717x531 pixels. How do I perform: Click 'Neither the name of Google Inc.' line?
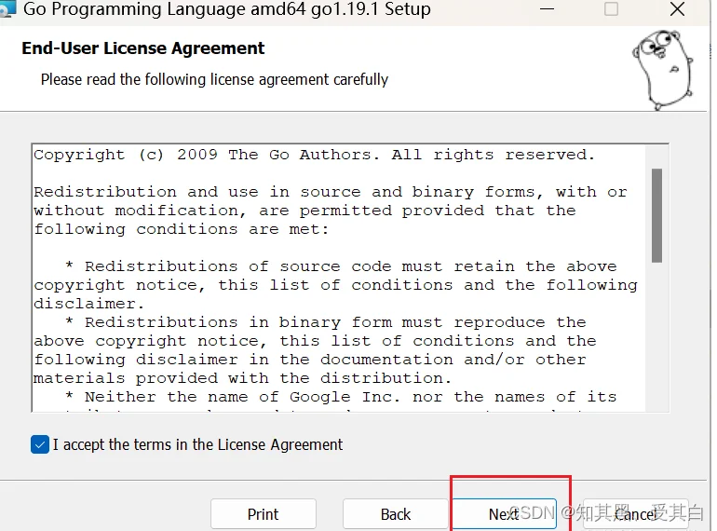[x=341, y=397]
